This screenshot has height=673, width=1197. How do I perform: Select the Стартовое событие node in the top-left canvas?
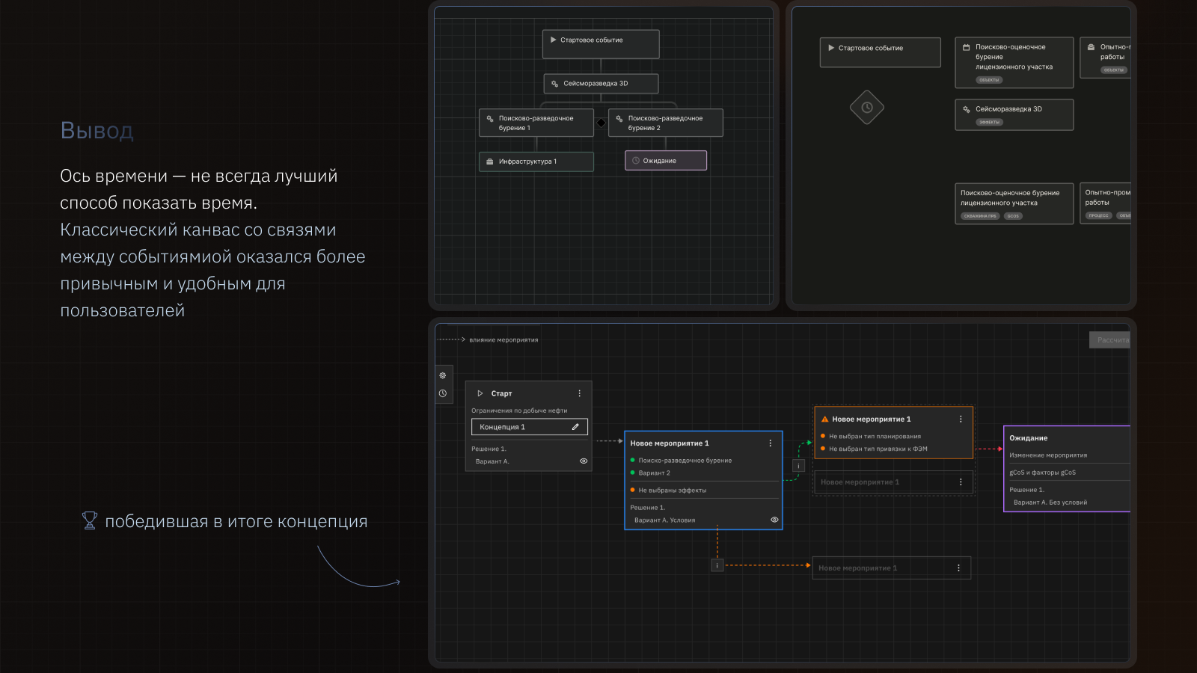[x=601, y=44]
